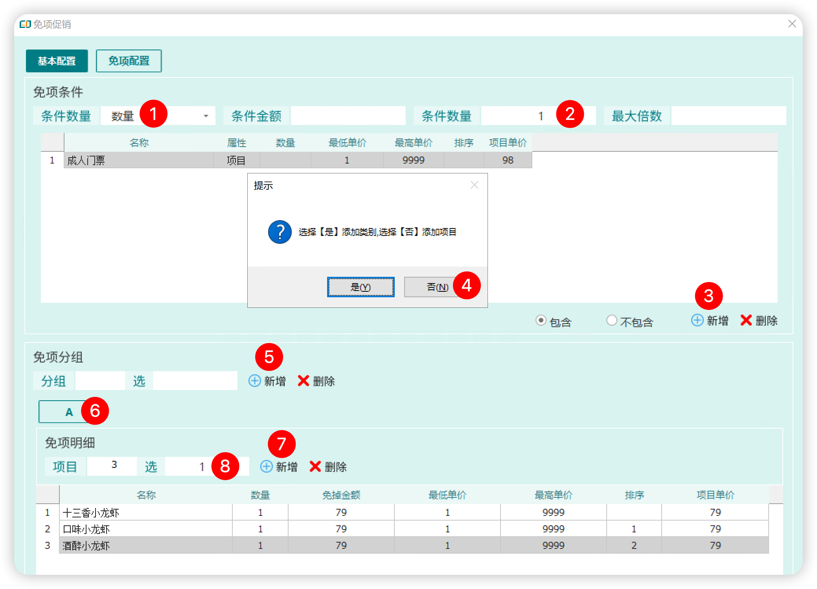Click the 排序 cell 2 of 酒醉小龙虾
The width and height of the screenshot is (817, 589).
pyautogui.click(x=634, y=545)
